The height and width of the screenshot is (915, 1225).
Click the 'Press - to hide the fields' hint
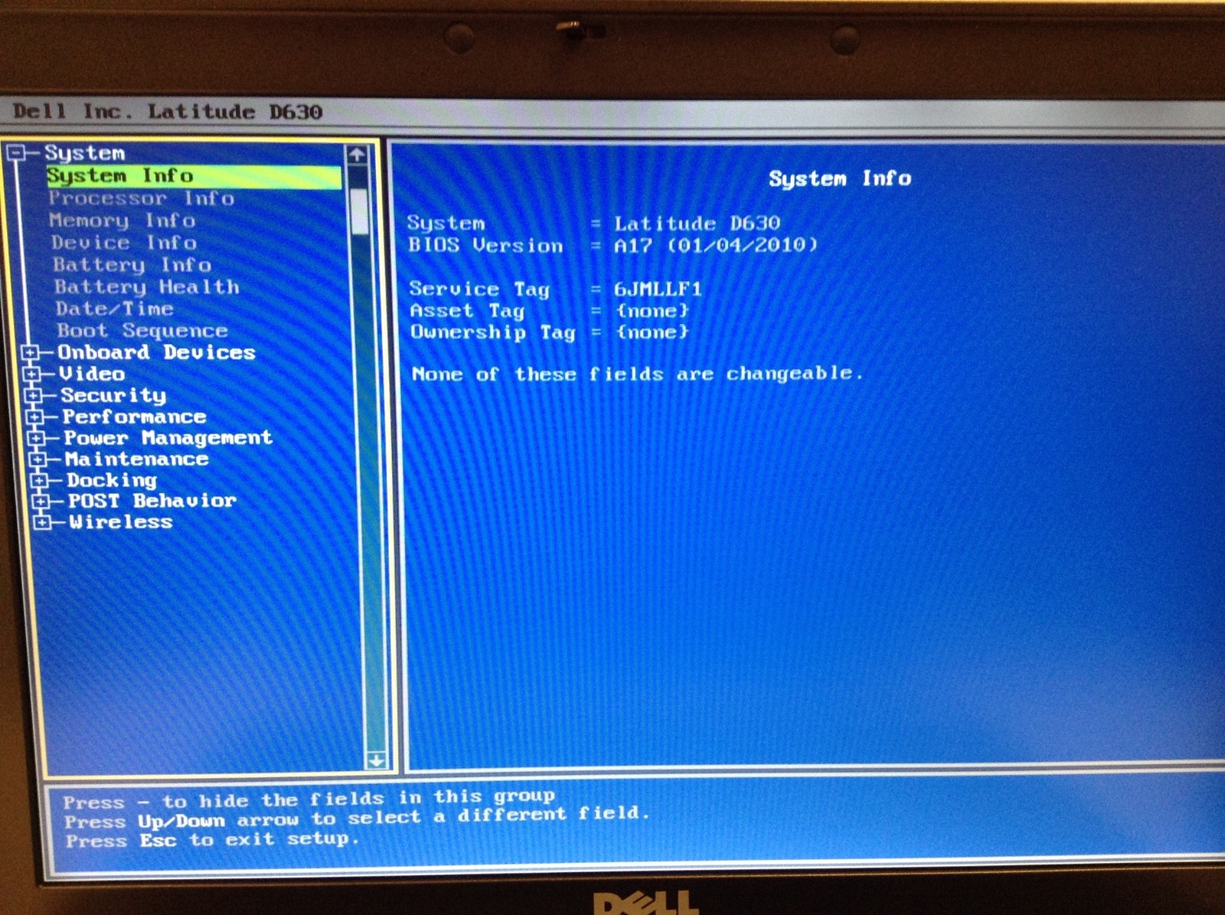(x=309, y=799)
